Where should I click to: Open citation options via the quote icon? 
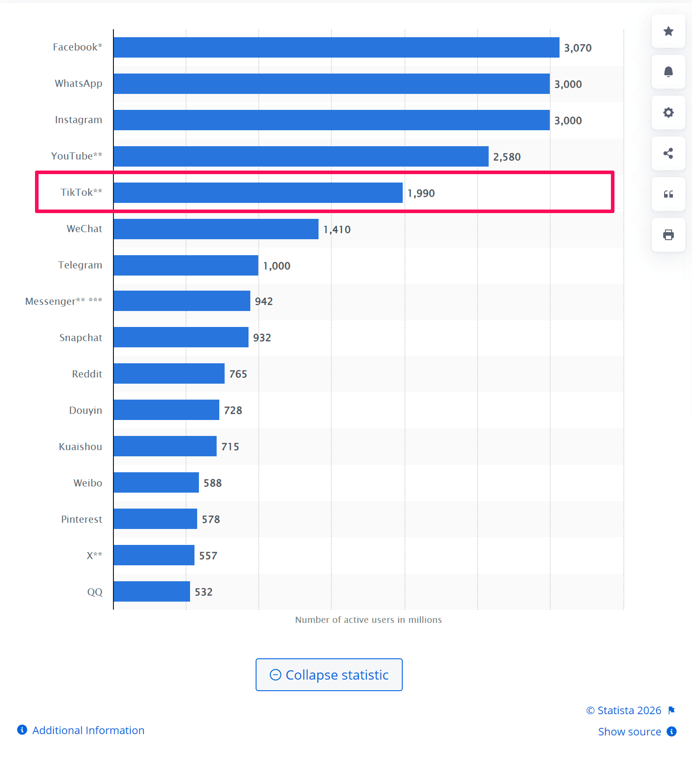668,194
